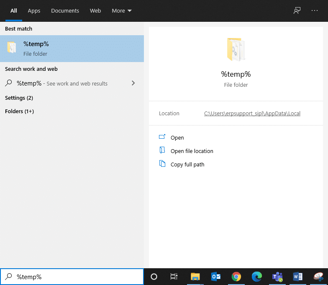Expand the Settings (2) results group
Screen dimensions: 328x285
[x=19, y=98]
